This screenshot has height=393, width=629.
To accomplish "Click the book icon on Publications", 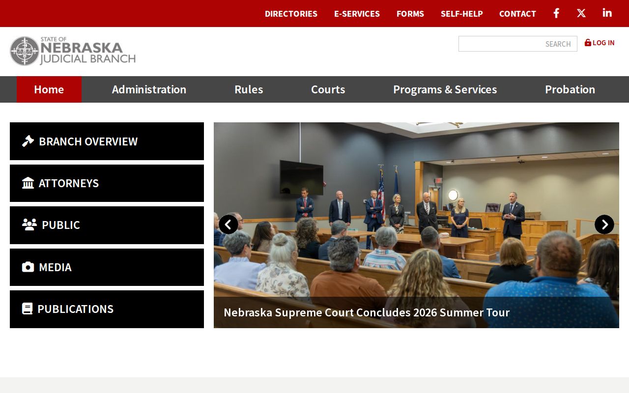I will click(28, 309).
